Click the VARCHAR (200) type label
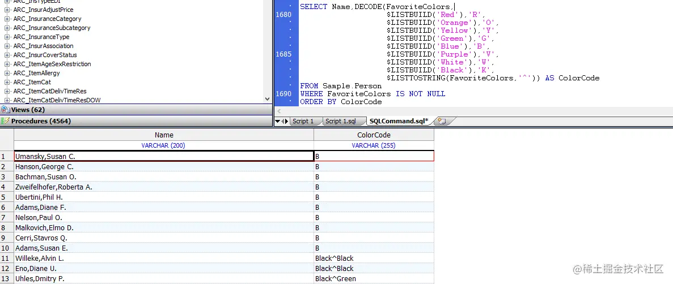The width and height of the screenshot is (673, 284). point(163,145)
